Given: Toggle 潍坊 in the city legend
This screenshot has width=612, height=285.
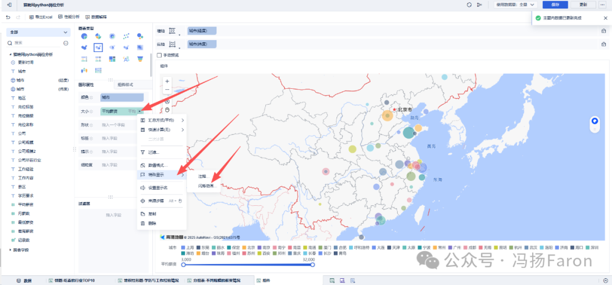Looking at the screenshot, I should click(x=188, y=253).
